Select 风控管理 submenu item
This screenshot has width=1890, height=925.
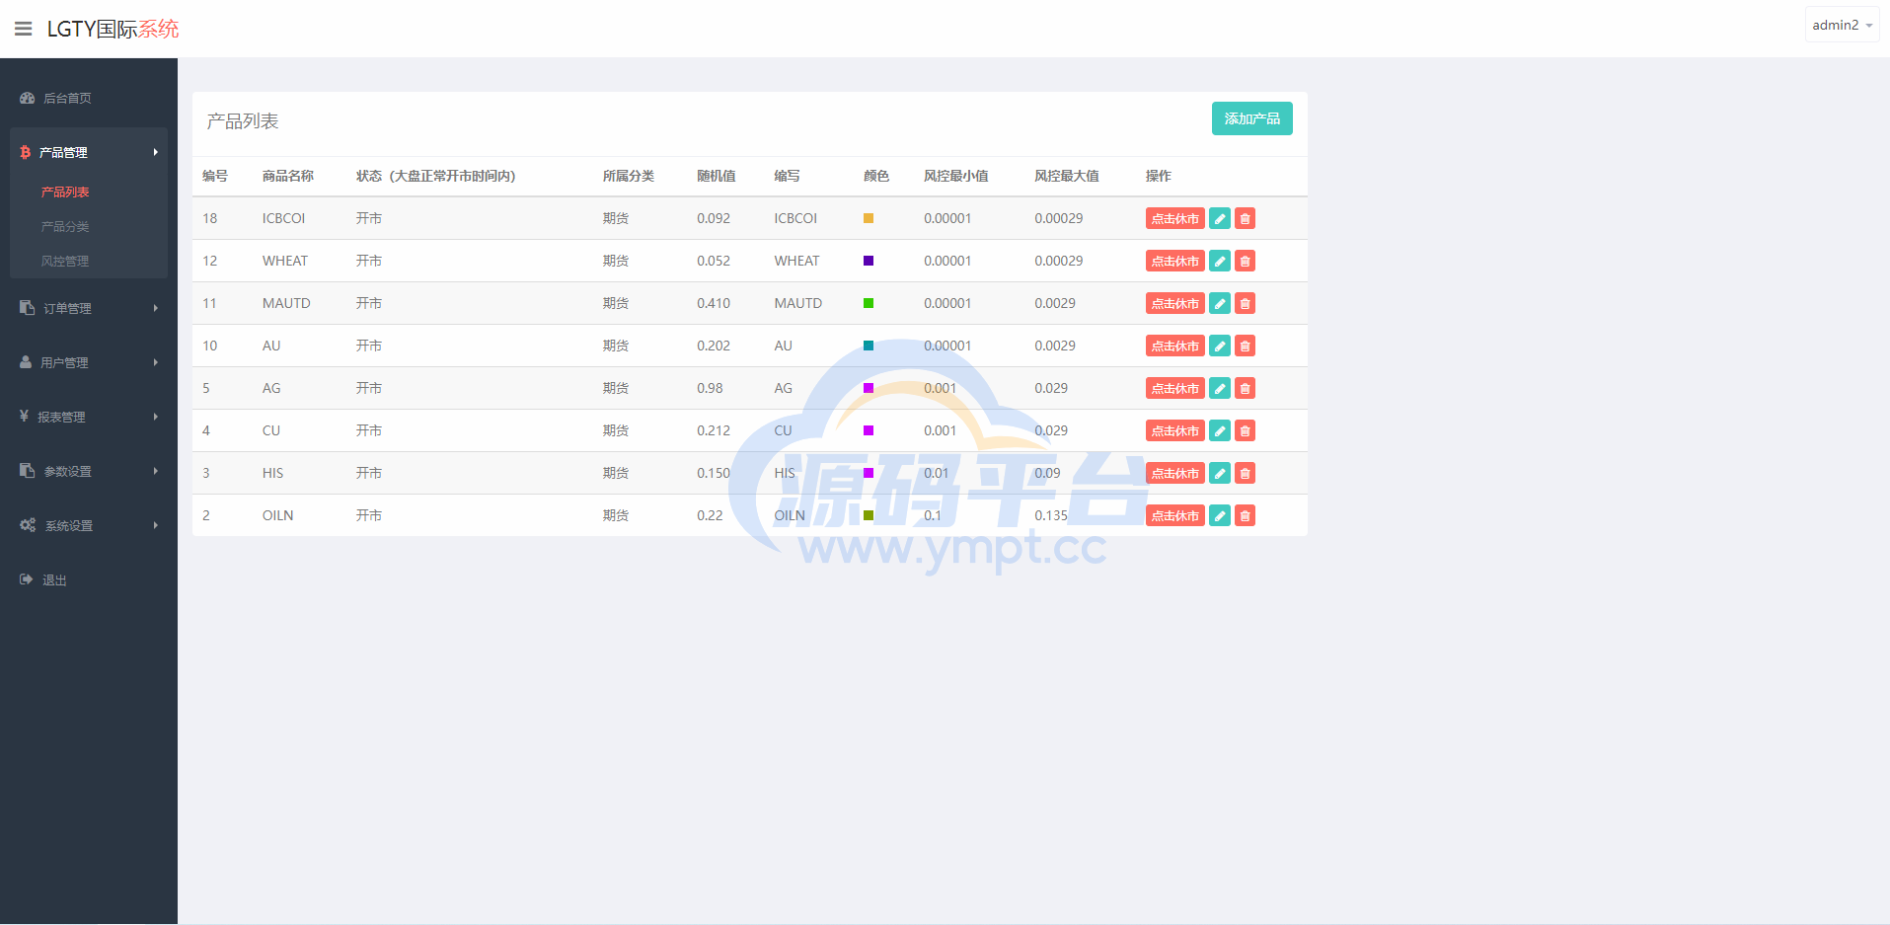pos(65,261)
